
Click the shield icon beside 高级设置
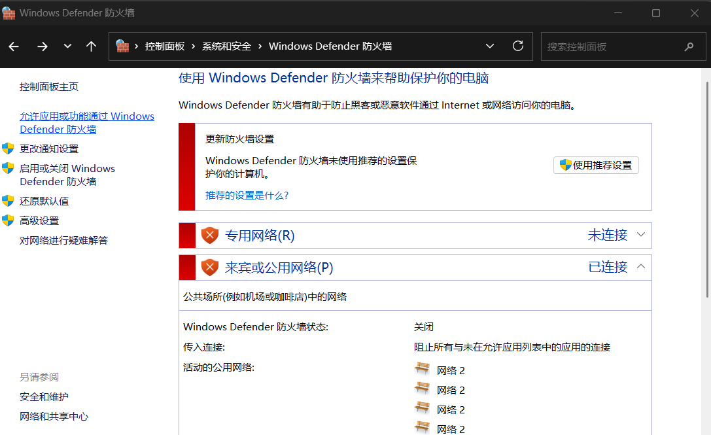tap(8, 220)
